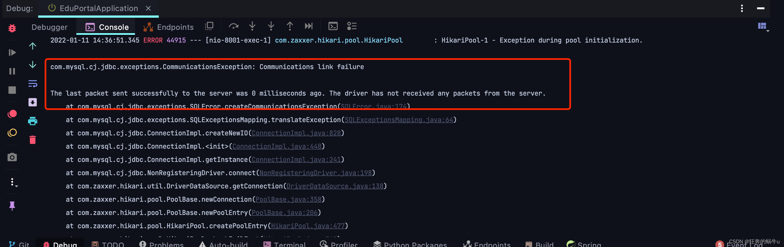The image size is (784, 247).
Task: Take a thread dump with the camera icon
Action: 12,157
